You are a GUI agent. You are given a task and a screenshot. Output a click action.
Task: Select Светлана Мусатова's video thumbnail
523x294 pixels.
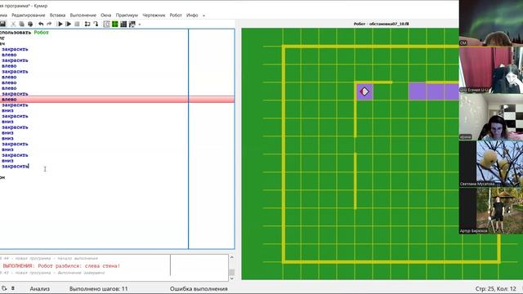click(x=491, y=163)
